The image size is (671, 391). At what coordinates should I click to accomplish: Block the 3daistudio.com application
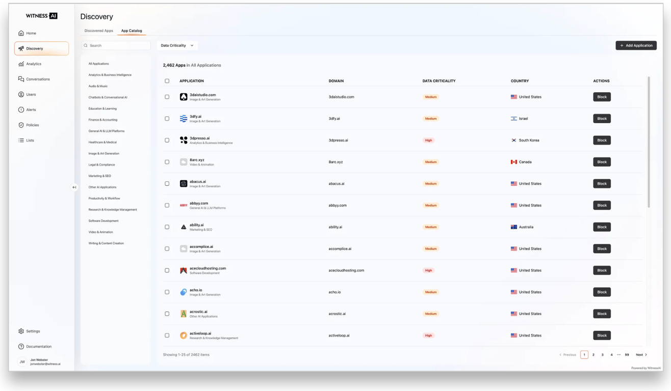click(602, 97)
